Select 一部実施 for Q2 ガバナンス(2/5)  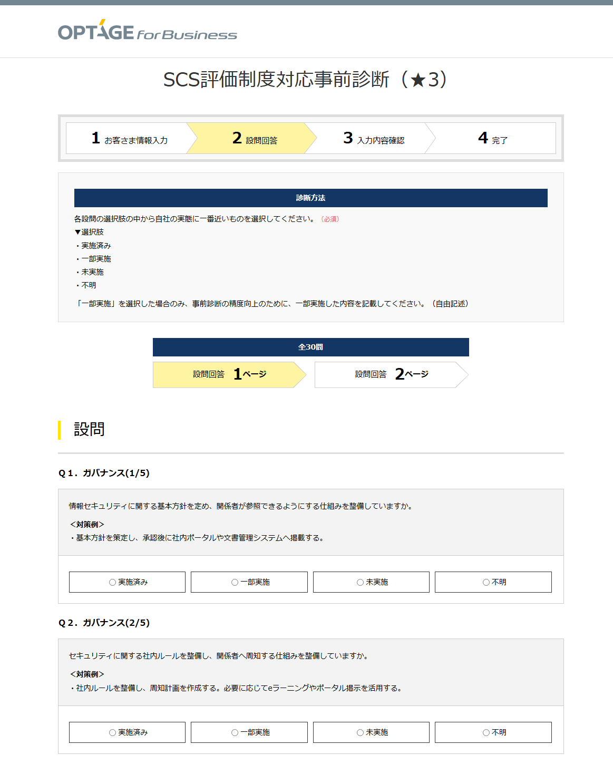click(249, 732)
